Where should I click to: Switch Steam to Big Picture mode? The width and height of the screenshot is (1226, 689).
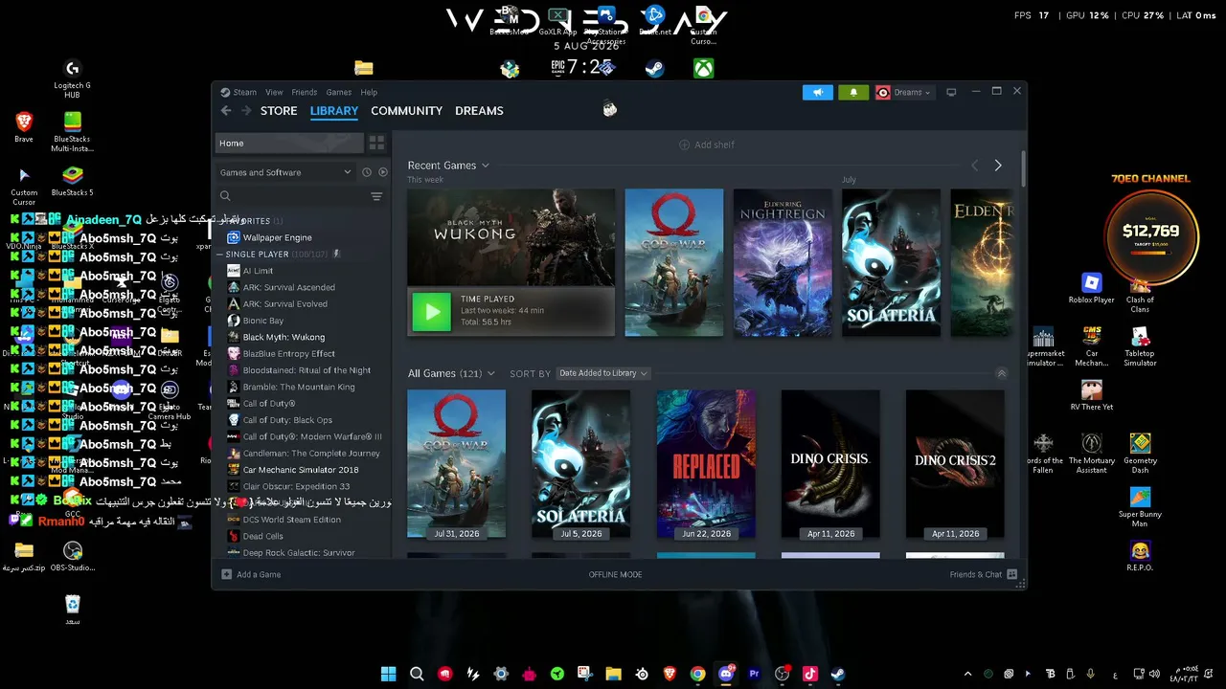[951, 93]
